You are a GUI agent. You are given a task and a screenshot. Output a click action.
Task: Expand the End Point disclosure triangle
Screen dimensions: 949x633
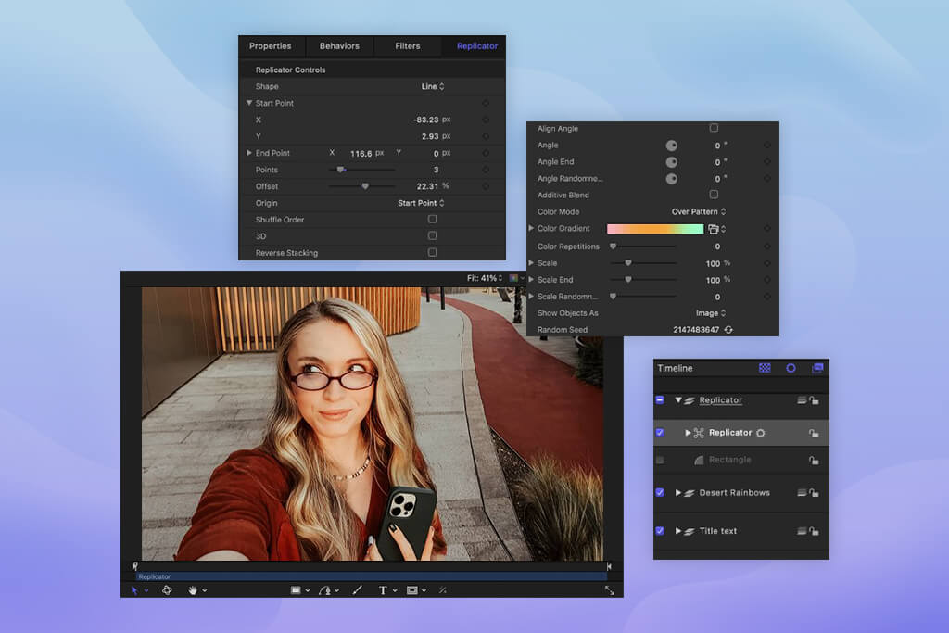[x=248, y=153]
